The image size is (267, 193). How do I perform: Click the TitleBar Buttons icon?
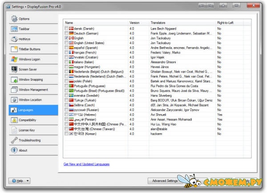click(x=14, y=49)
